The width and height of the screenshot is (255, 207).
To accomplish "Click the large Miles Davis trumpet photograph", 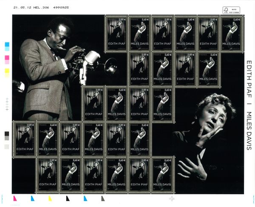I will pos(58,68).
